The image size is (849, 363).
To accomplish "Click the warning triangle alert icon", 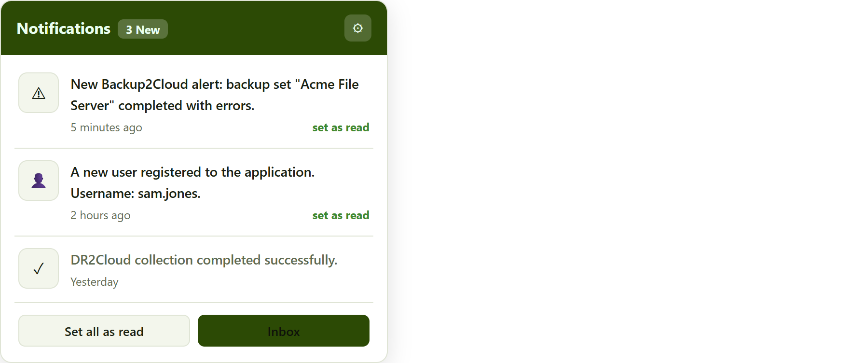I will (x=39, y=93).
